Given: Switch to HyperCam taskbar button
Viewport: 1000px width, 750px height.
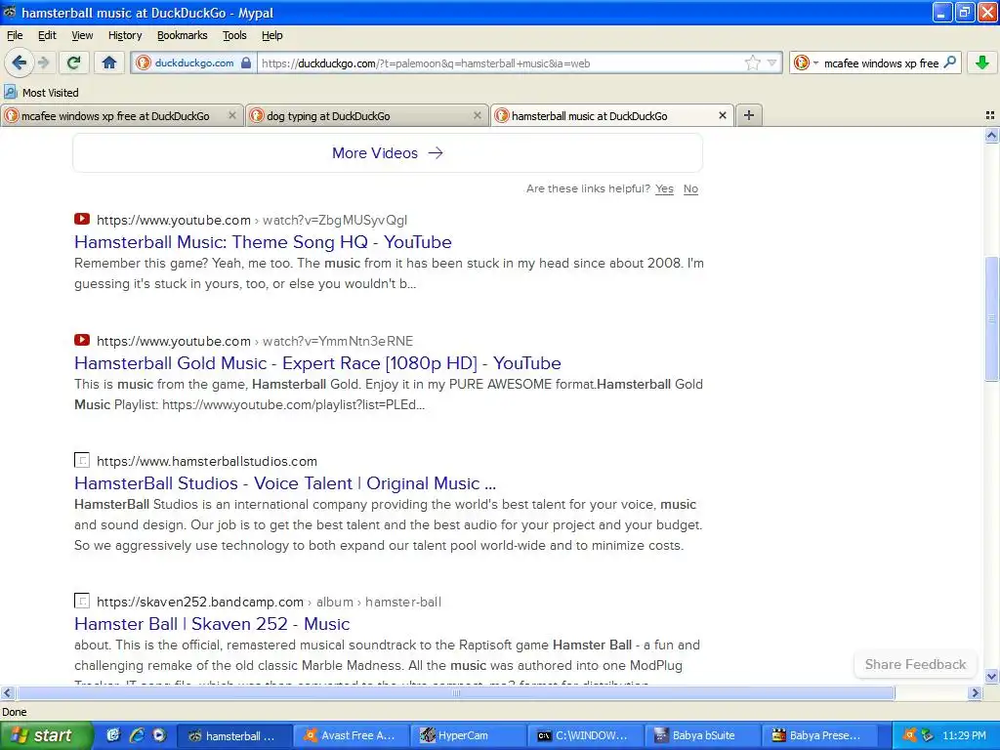Looking at the screenshot, I should pyautogui.click(x=468, y=735).
